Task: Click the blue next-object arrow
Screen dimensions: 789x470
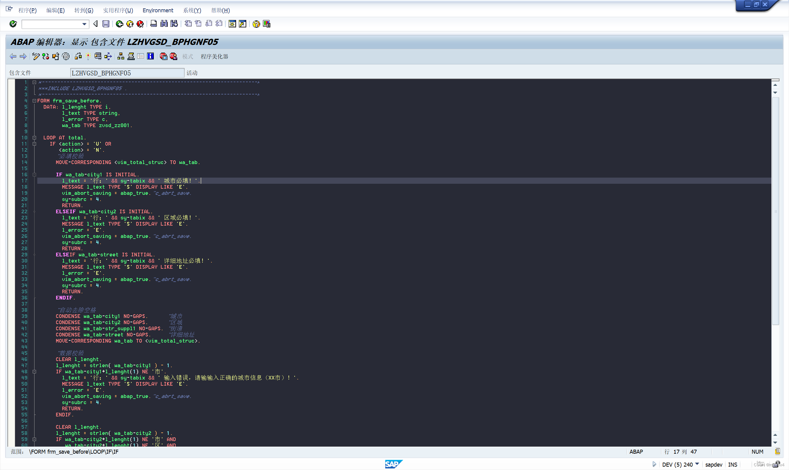Action: (23, 56)
